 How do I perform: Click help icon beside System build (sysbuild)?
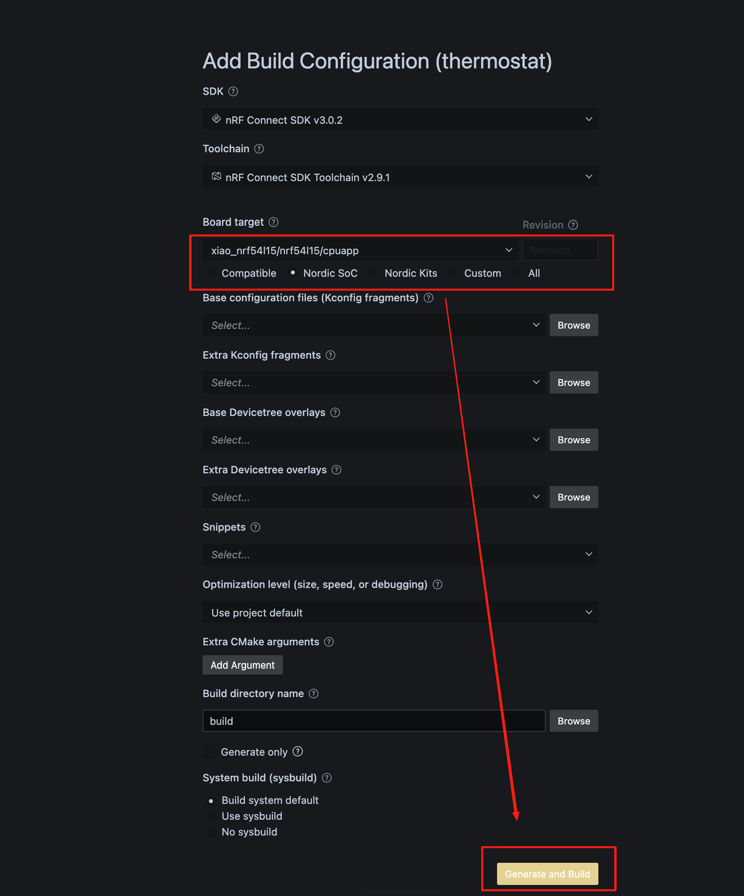(x=327, y=778)
